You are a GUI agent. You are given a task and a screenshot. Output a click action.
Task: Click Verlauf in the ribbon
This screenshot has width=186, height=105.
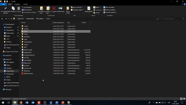click(96, 13)
